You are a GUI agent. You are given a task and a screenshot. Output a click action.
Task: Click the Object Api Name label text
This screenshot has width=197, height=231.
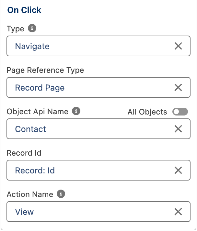(x=37, y=112)
